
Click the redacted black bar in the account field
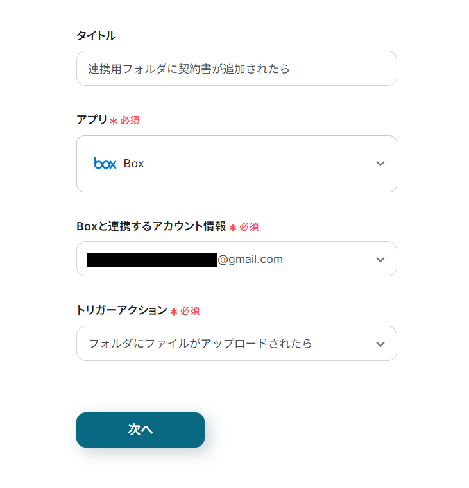pyautogui.click(x=152, y=259)
